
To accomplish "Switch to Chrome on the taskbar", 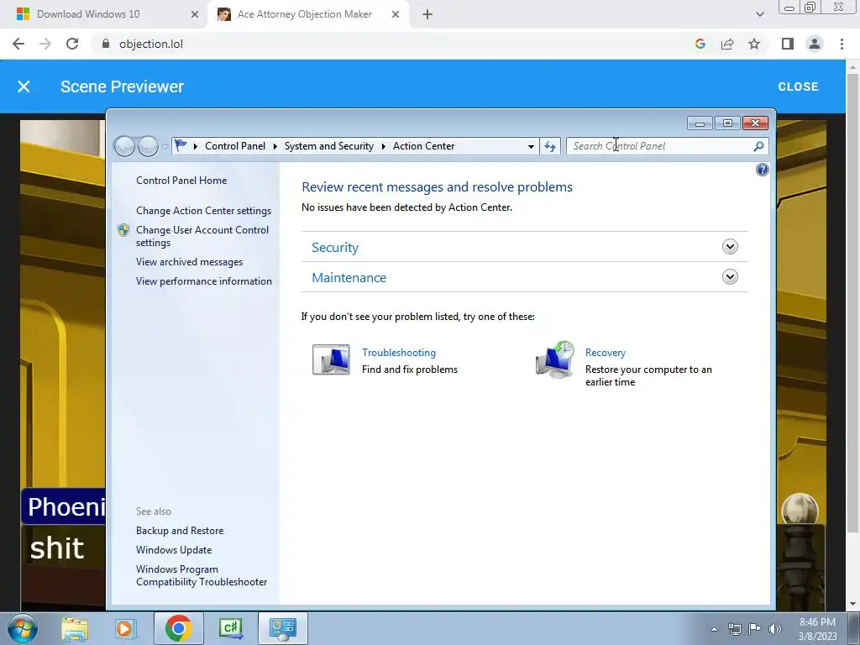I will [178, 628].
